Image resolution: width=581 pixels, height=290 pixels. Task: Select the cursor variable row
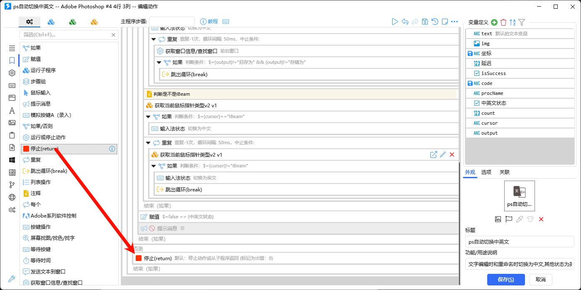coord(520,123)
